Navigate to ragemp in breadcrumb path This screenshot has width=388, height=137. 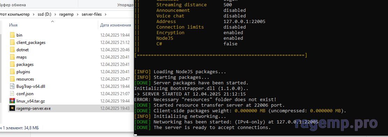pos(67,14)
